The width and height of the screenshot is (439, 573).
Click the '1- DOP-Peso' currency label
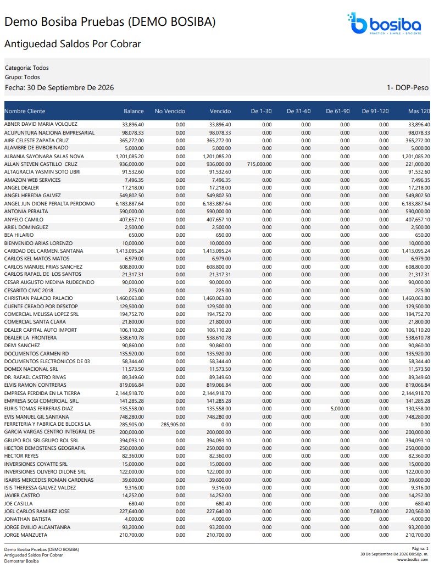coord(408,88)
